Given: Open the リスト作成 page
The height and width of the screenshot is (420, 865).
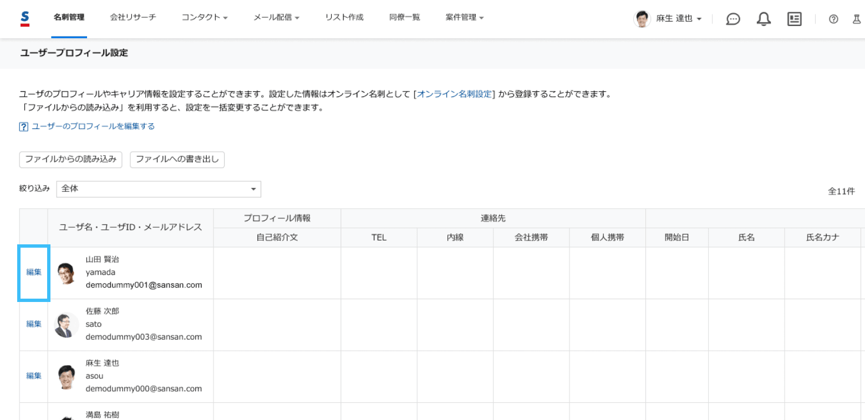Looking at the screenshot, I should [x=344, y=18].
